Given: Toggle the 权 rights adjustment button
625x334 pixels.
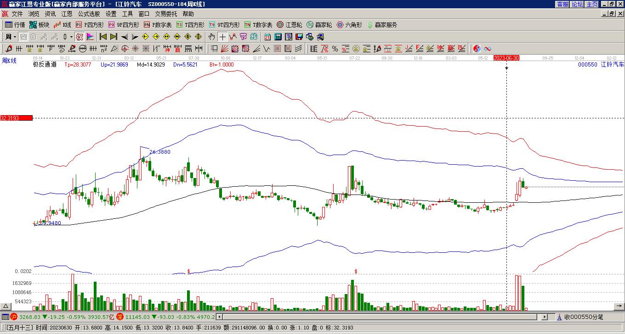Looking at the screenshot, I should click(x=80, y=37).
